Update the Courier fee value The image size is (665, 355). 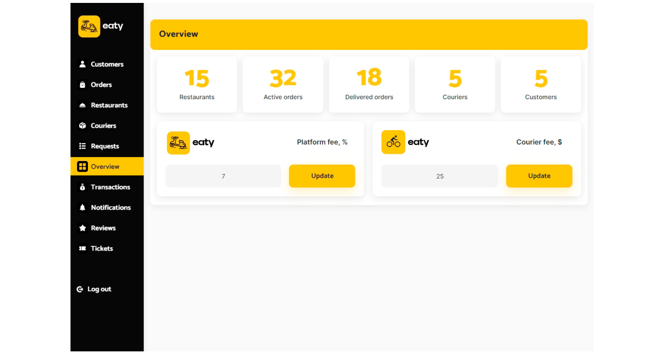point(539,176)
